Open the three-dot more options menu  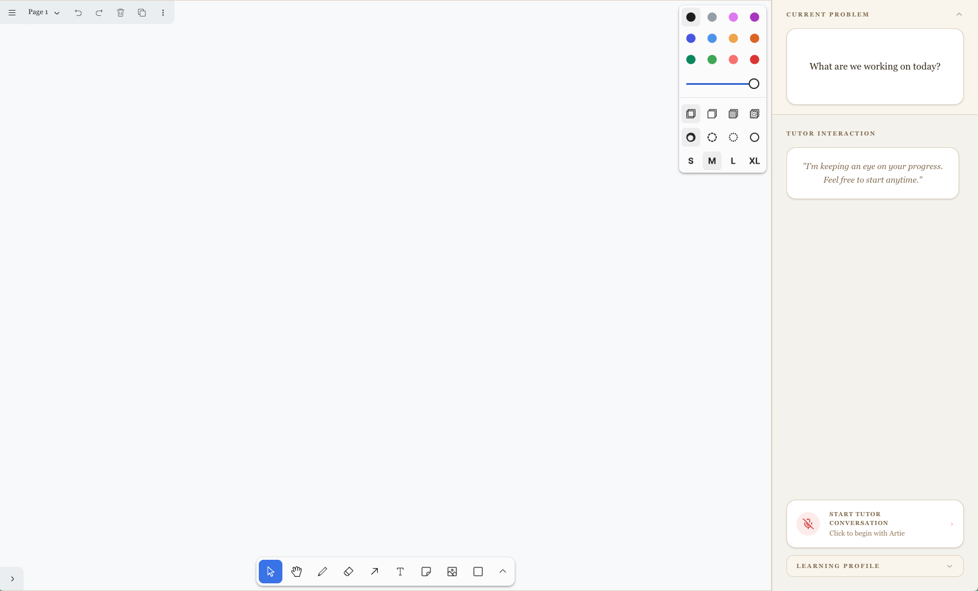163,12
